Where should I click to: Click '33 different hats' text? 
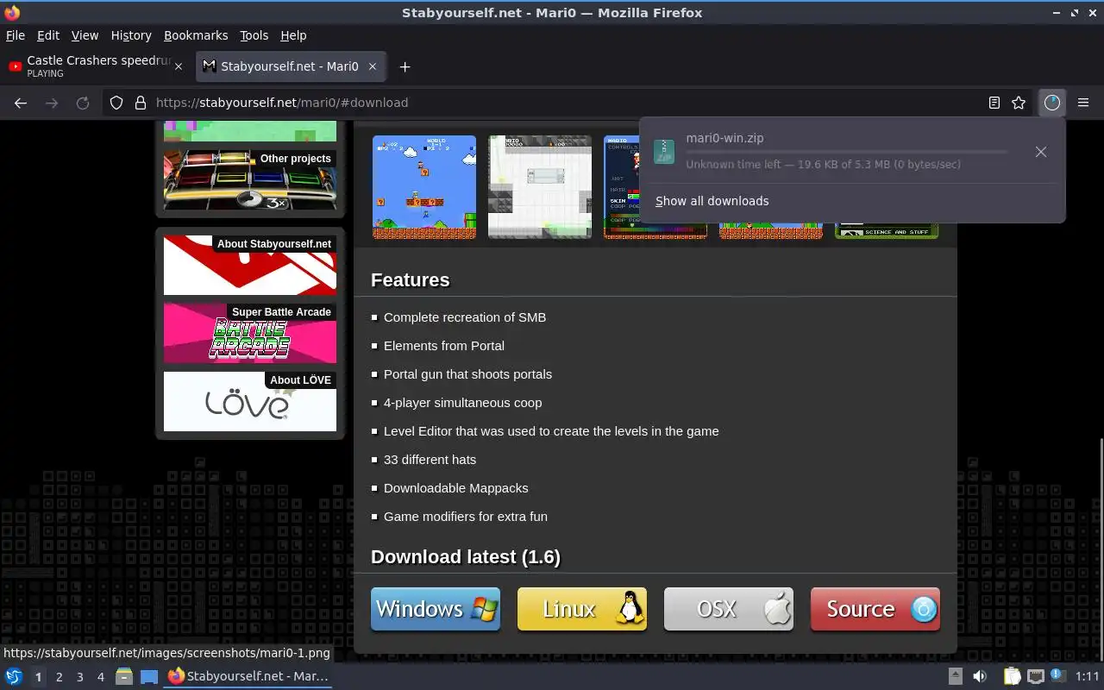click(x=430, y=460)
